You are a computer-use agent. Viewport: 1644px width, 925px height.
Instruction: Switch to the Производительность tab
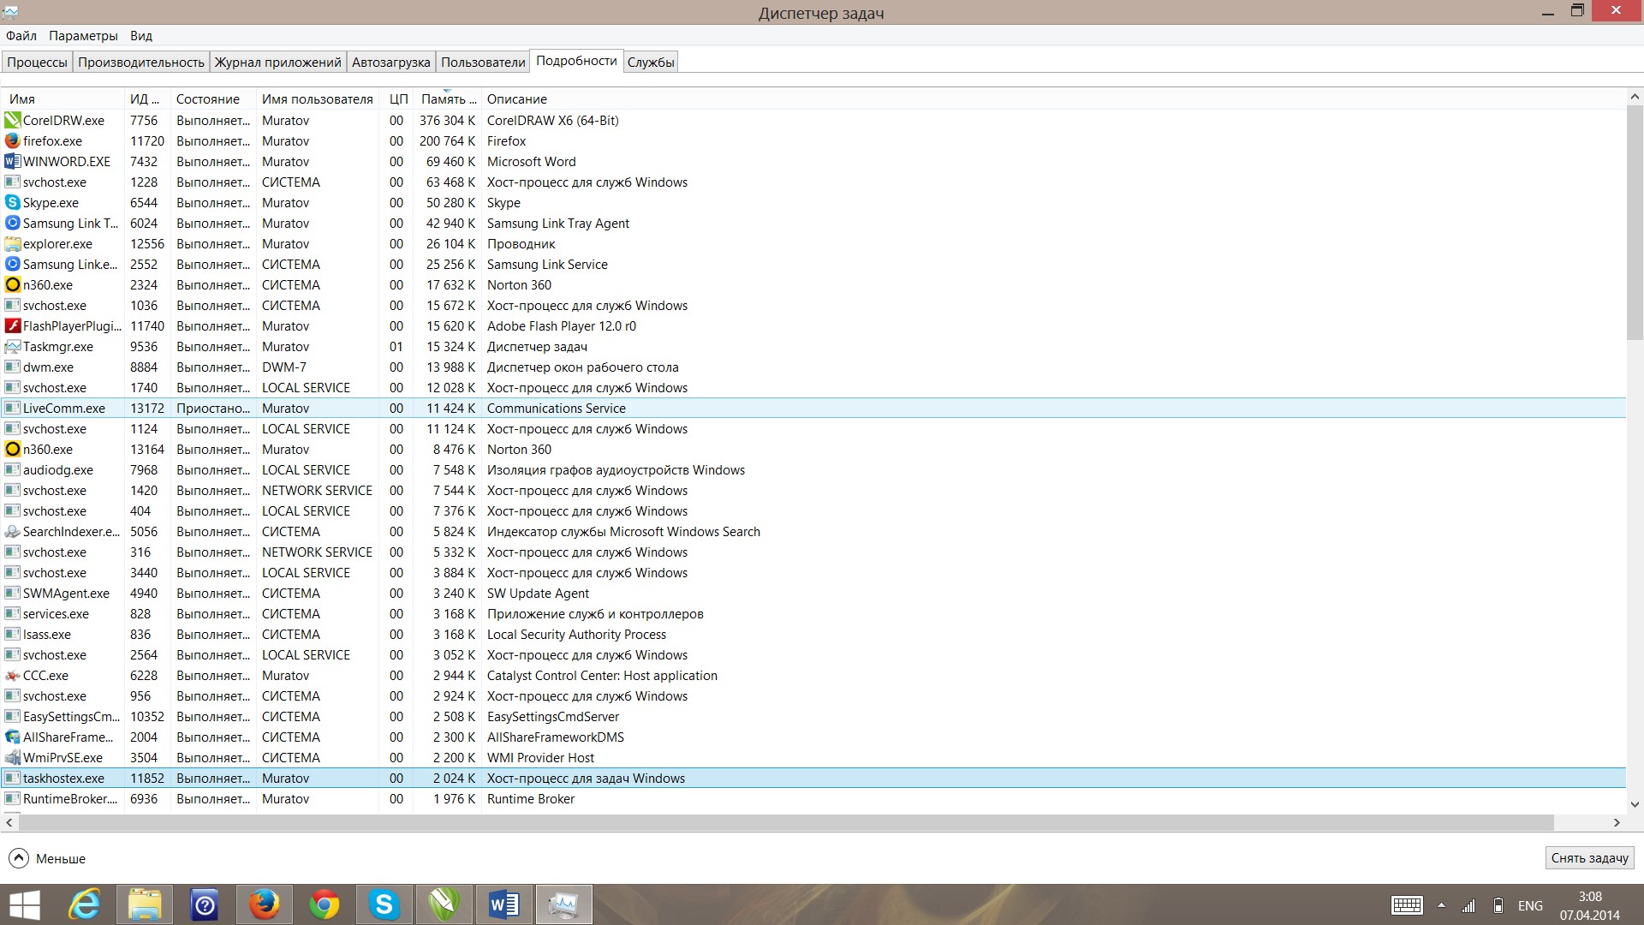pos(141,62)
